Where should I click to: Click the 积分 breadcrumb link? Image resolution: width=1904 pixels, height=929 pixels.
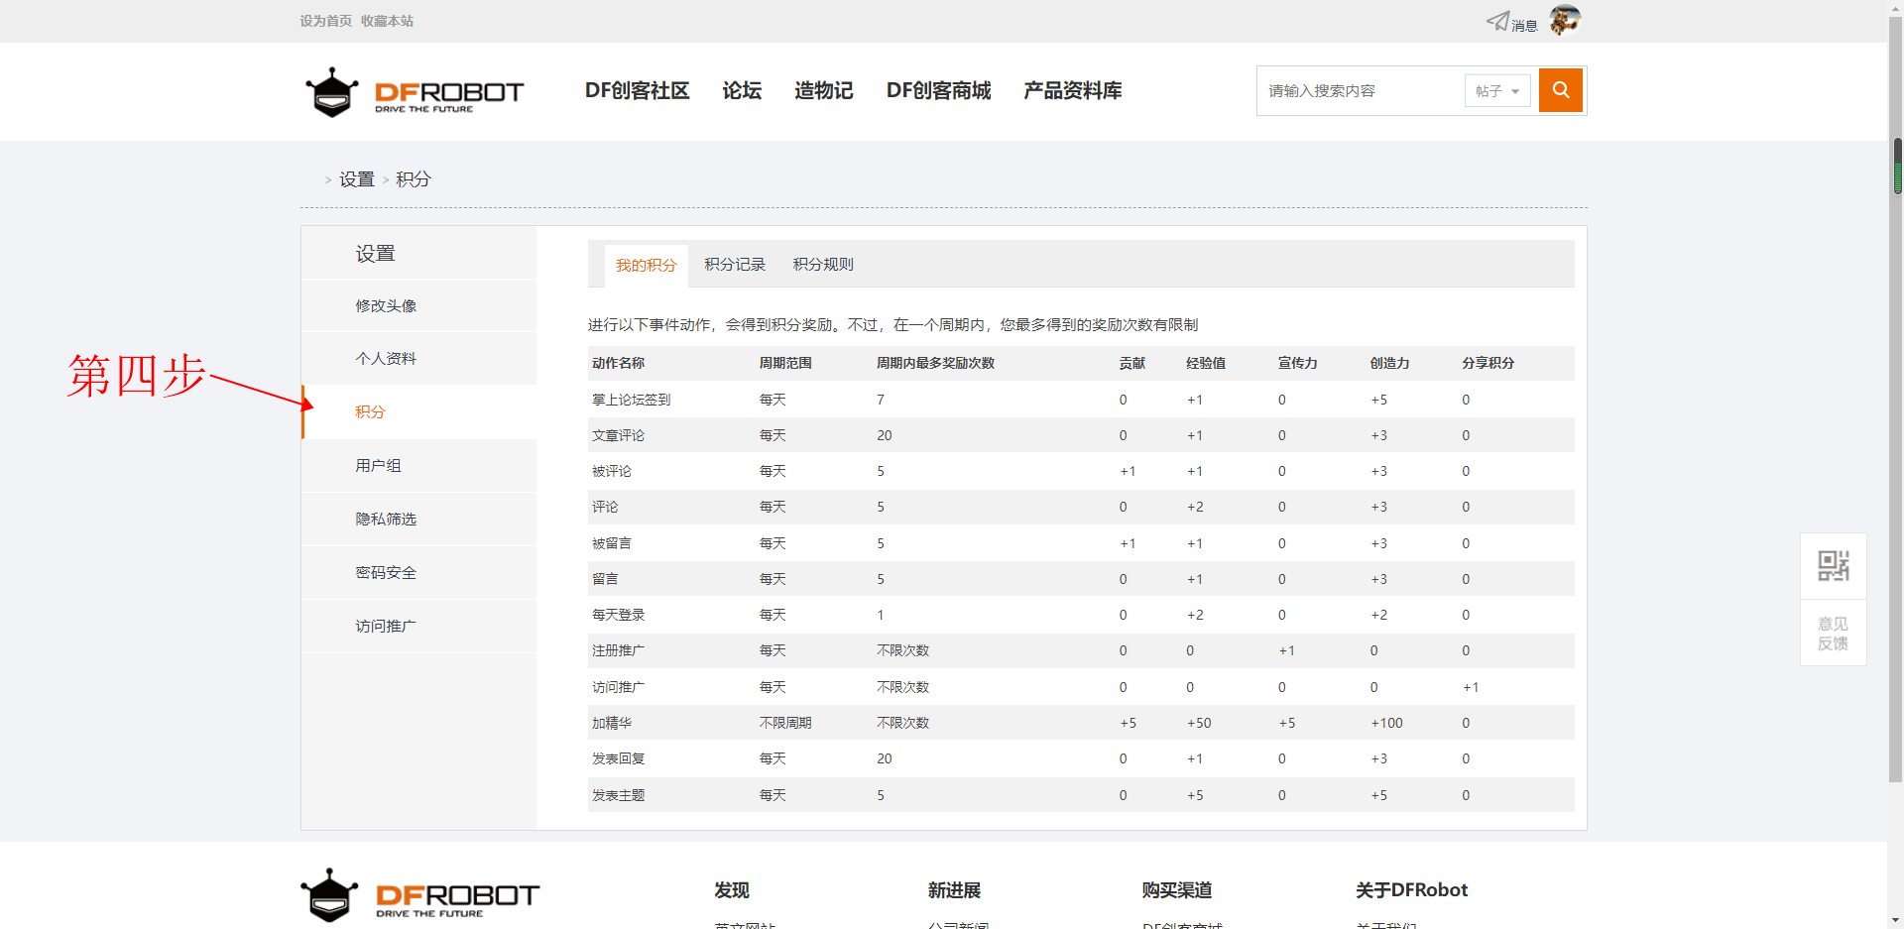click(414, 179)
